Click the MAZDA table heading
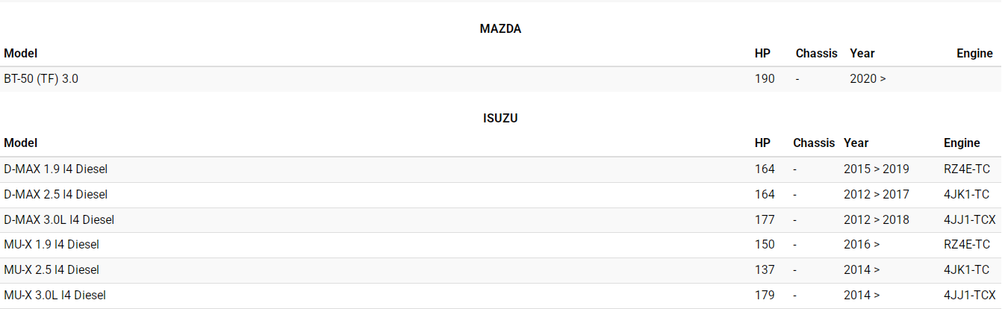The image size is (1005, 309). click(500, 29)
